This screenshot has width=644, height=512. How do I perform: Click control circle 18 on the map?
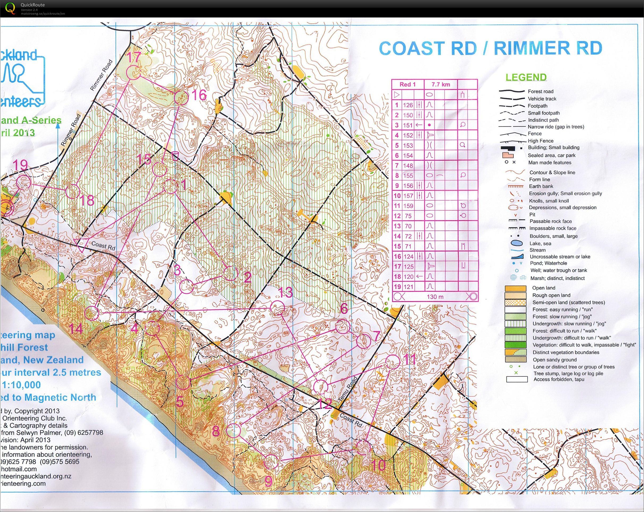point(73,191)
